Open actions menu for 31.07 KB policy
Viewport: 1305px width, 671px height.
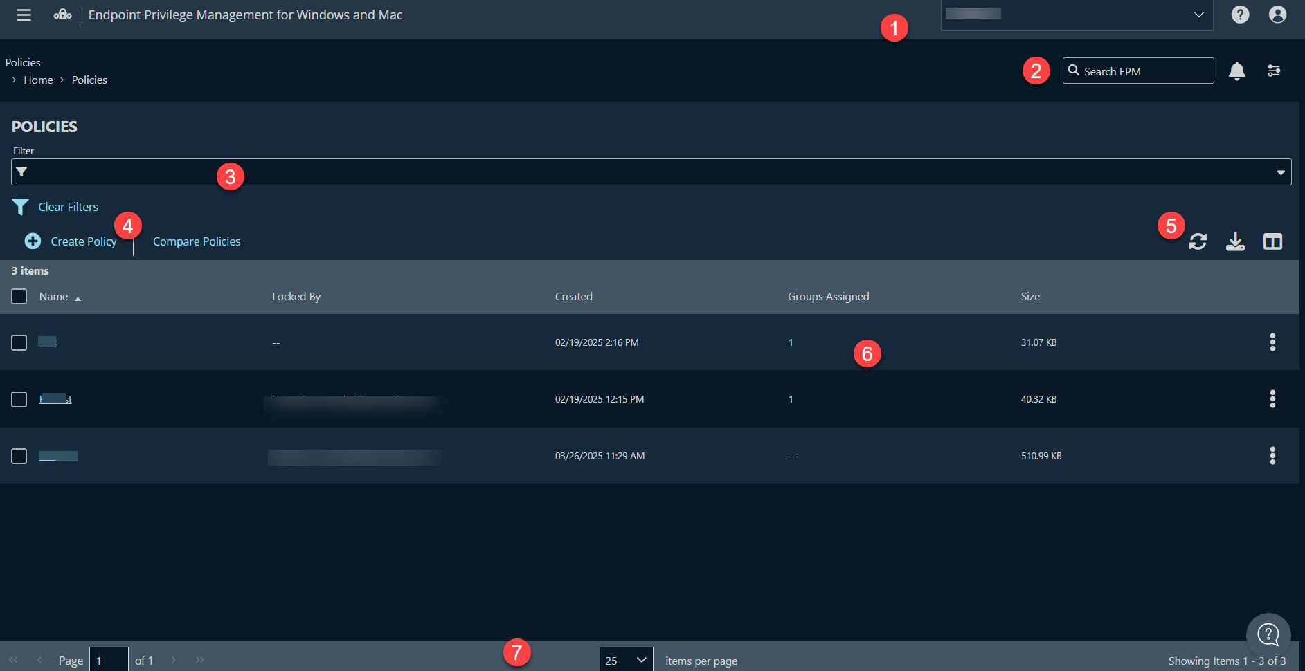tap(1272, 342)
